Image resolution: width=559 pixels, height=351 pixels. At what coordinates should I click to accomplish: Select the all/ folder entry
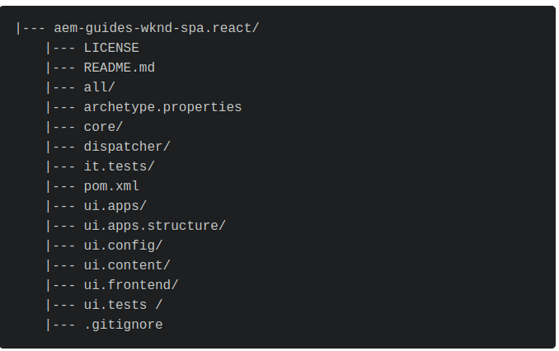[x=100, y=87]
